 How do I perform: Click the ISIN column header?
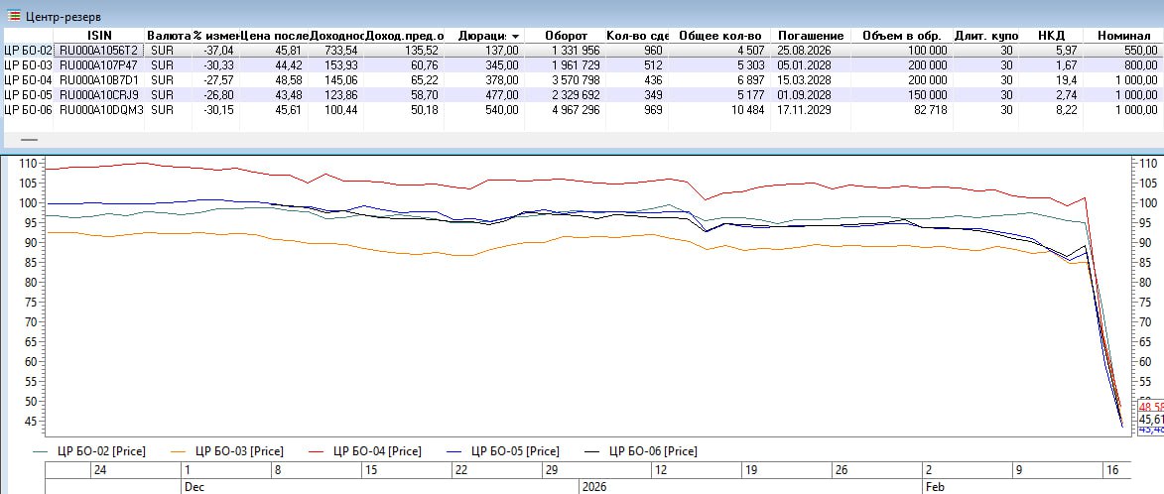(99, 36)
